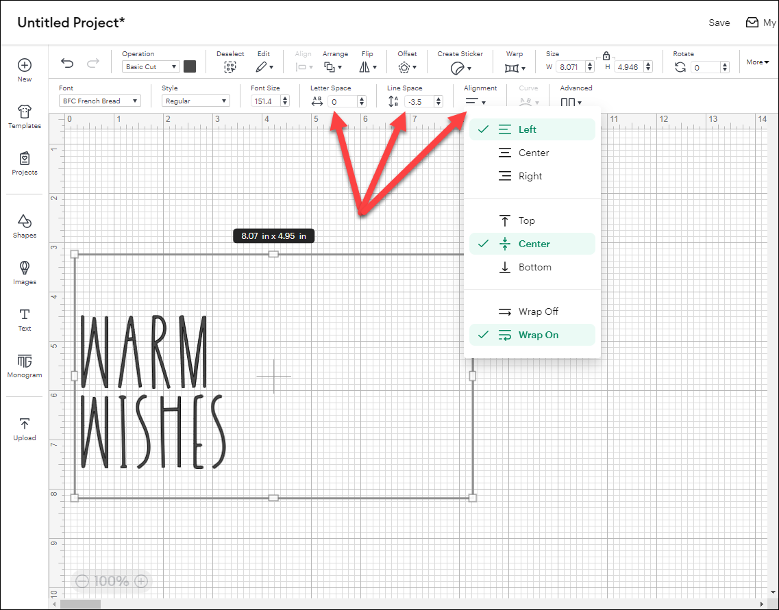Expand the Font dropdown BFC French Bread
This screenshot has height=610, width=779.
99,101
